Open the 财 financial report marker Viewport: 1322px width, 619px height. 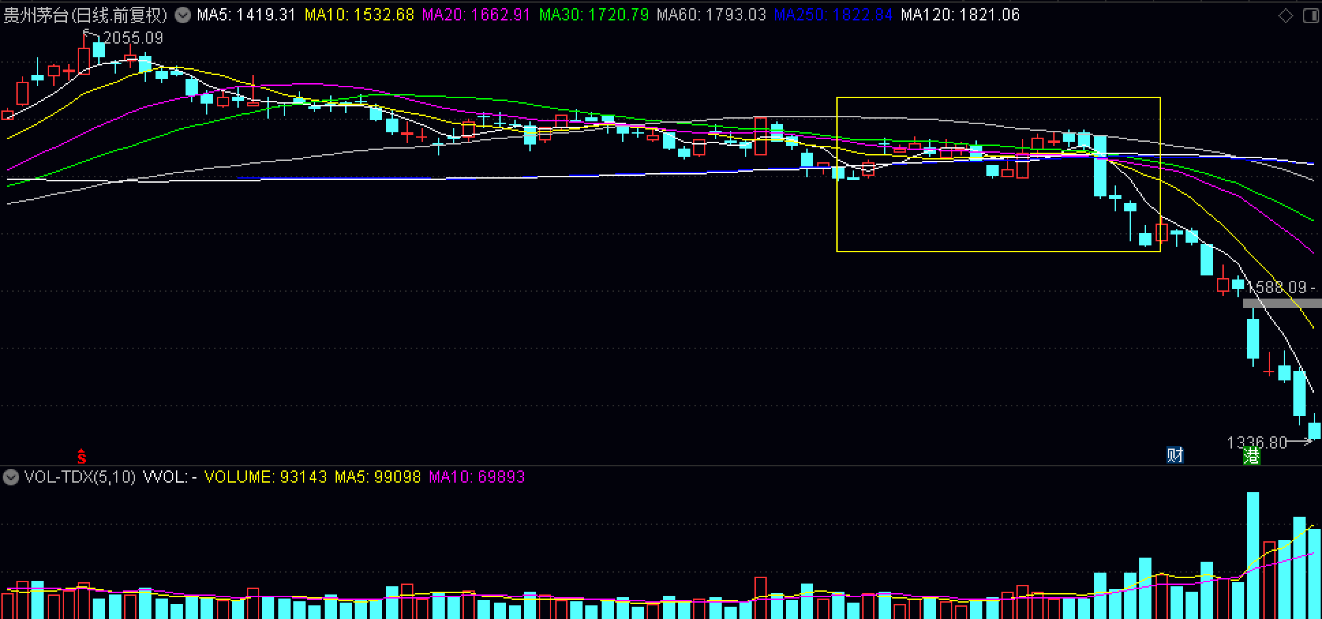pyautogui.click(x=1175, y=455)
